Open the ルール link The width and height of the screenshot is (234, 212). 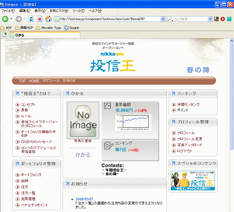click(x=26, y=116)
